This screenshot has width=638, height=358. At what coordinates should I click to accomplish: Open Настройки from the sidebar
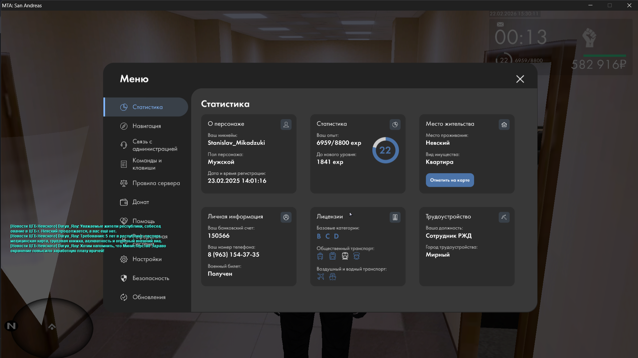(x=146, y=259)
